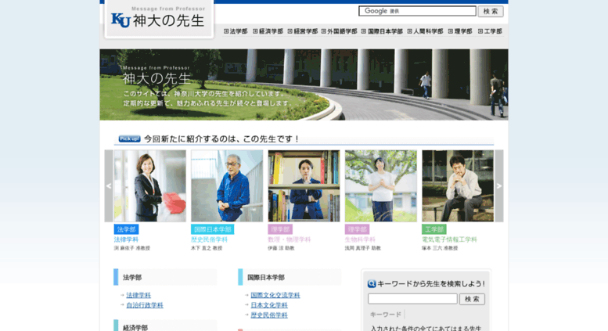Open photo of the 電気電子情報工学科 professor
This screenshot has width=608, height=331.
458,186
